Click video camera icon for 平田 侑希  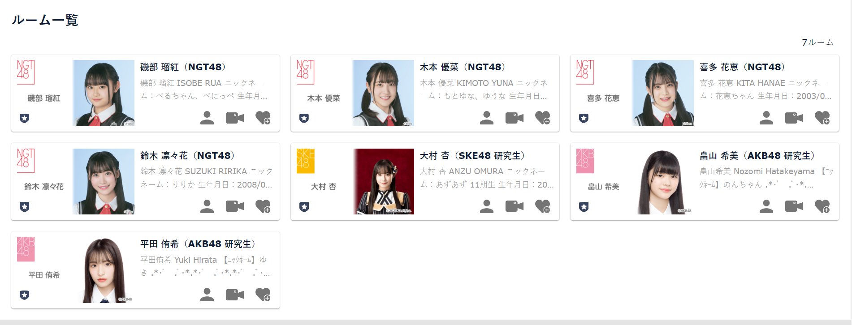click(x=235, y=295)
